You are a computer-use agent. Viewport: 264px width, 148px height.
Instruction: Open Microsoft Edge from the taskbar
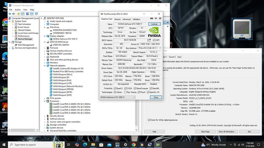pyautogui.click(x=85, y=145)
